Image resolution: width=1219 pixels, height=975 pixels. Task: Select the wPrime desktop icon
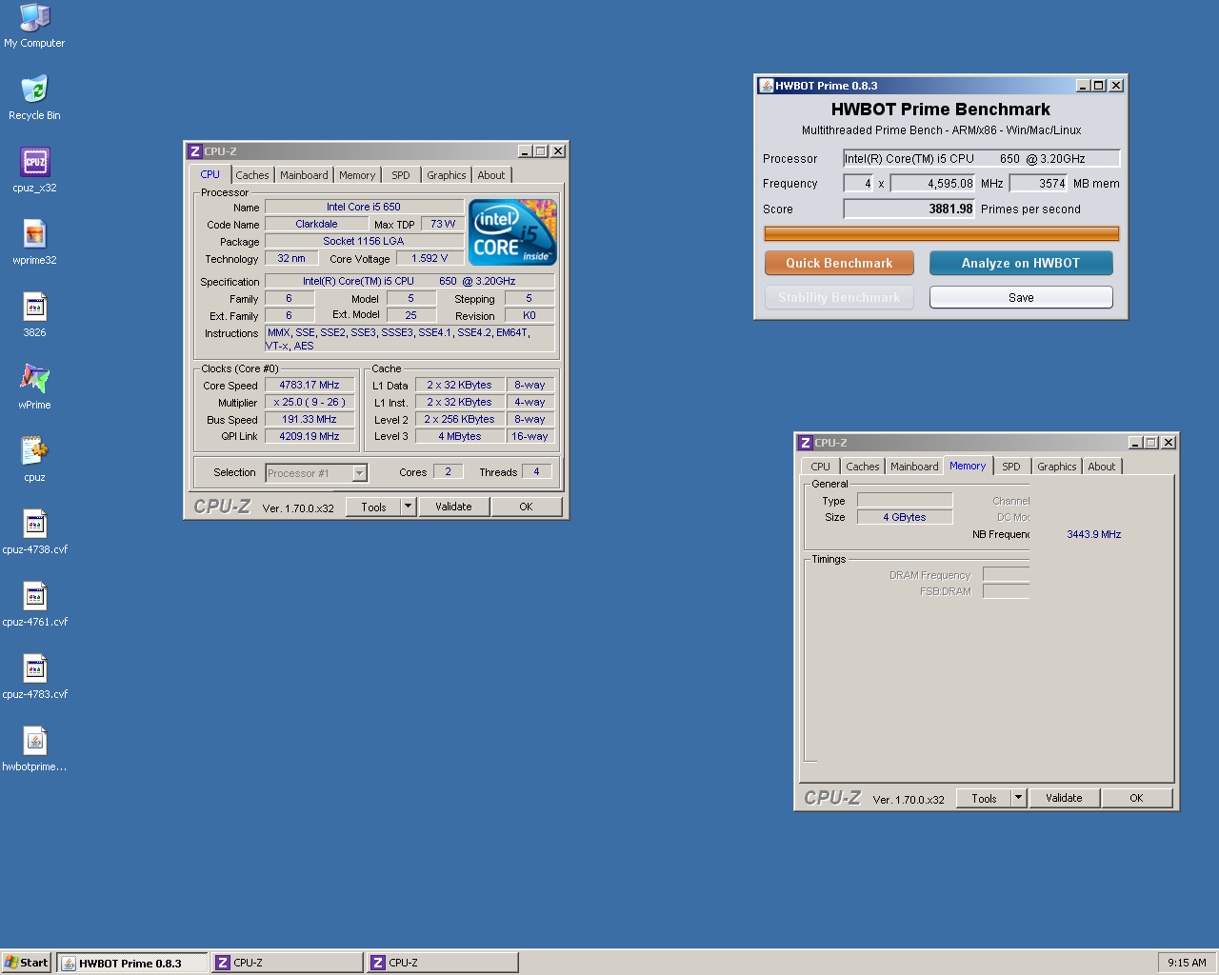coord(34,387)
